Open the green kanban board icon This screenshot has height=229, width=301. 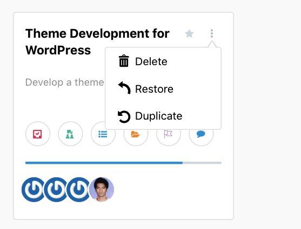70,134
